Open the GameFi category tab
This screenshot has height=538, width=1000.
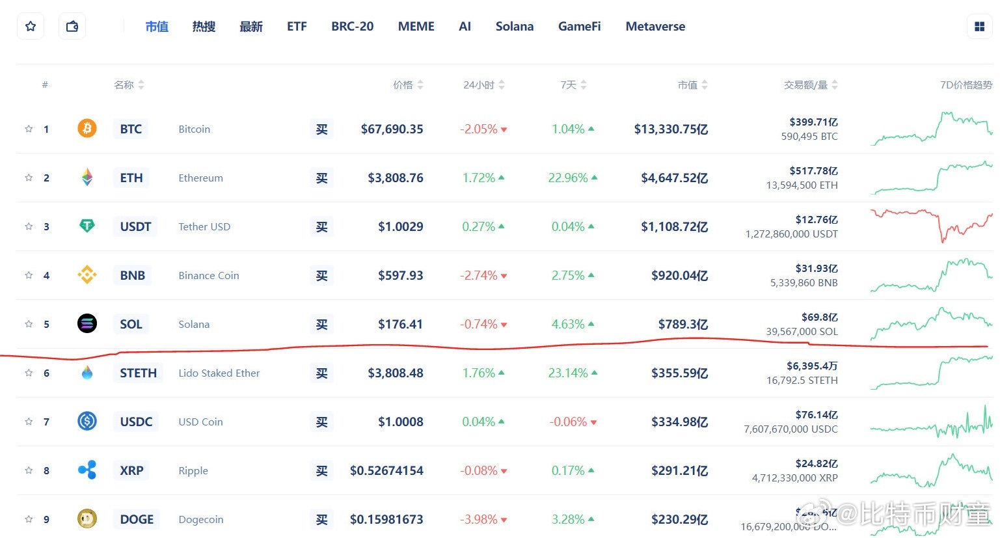tap(579, 27)
